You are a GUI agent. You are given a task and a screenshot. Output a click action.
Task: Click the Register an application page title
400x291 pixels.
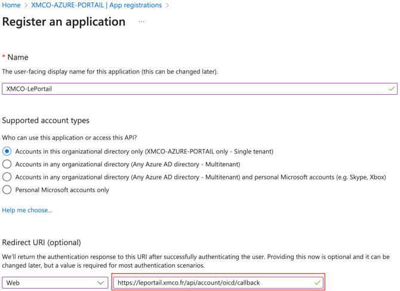[x=64, y=22]
